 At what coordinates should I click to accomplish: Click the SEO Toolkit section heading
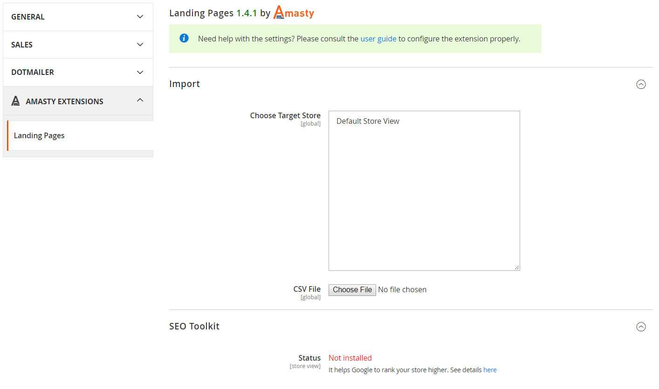194,327
